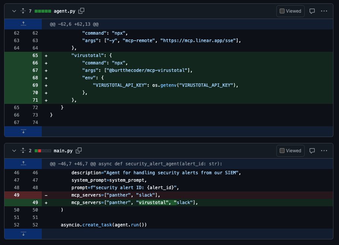Expand lines above agent.py hunk
Viewport: 339px width, 245px height.
pos(23,24)
